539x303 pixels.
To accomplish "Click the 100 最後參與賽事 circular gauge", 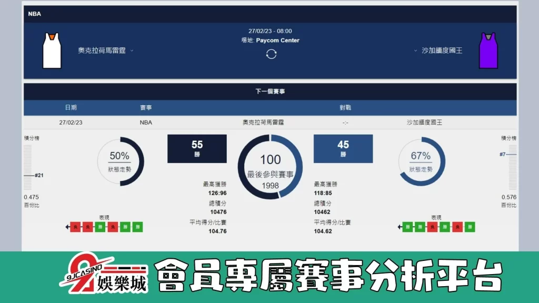I will [x=270, y=167].
